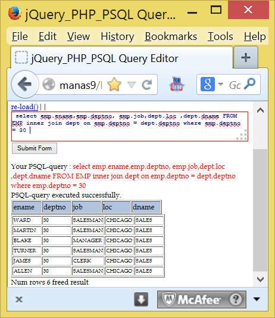Screen dimensions: 275x318
Task: Reload the page using the refresh icon
Action: coord(147,85)
